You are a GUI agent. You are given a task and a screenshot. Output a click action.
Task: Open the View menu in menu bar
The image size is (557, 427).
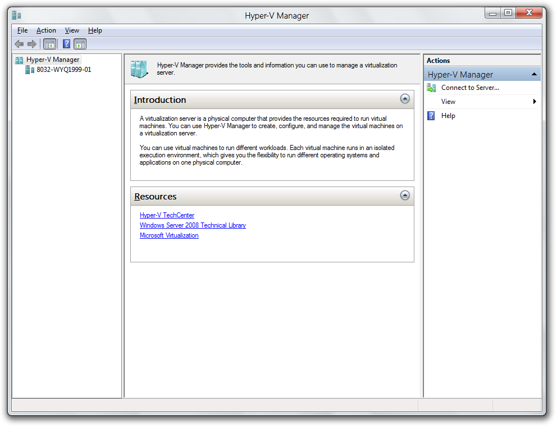click(72, 30)
